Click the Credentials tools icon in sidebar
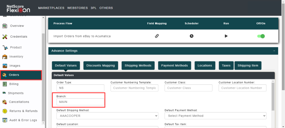 click(x=5, y=37)
